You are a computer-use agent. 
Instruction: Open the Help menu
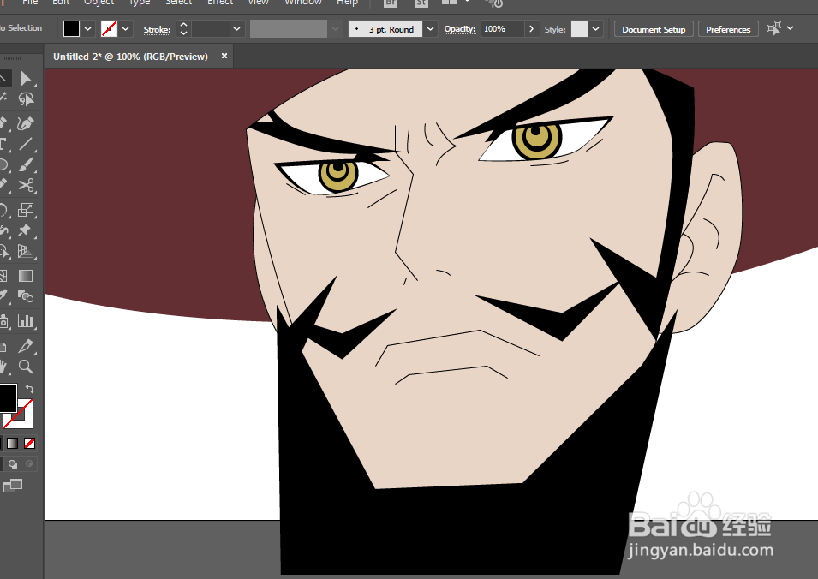tap(347, 3)
